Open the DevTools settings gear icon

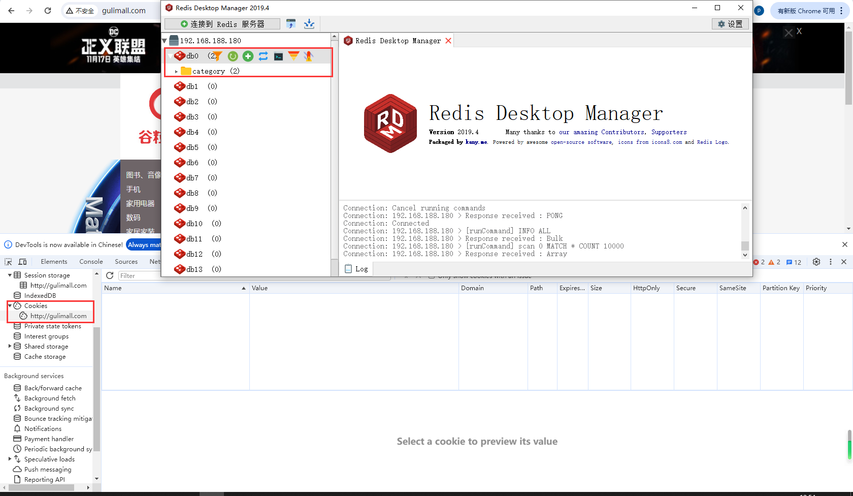816,262
